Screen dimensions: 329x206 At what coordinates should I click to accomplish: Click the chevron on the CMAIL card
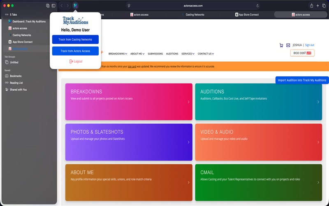tap(318, 183)
